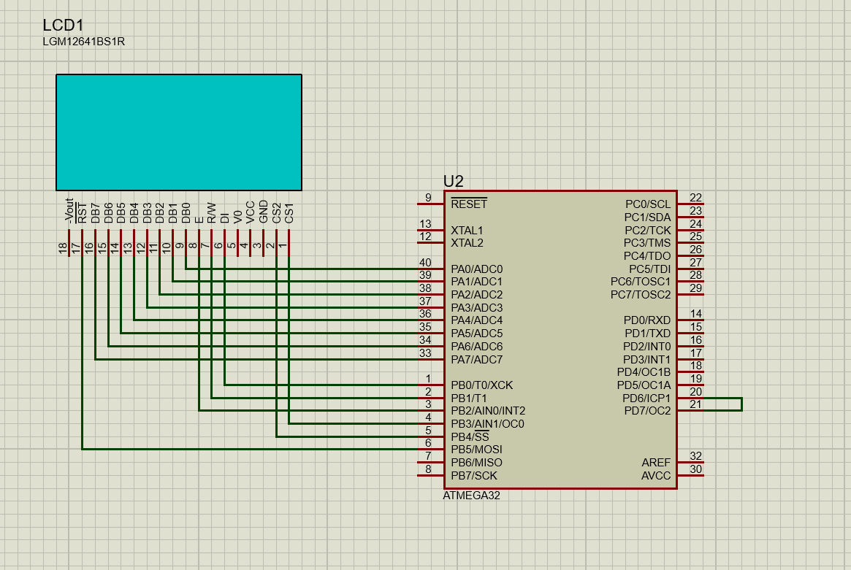
Task: Click the PA3/ADC3 pin label
Action: [x=476, y=307]
